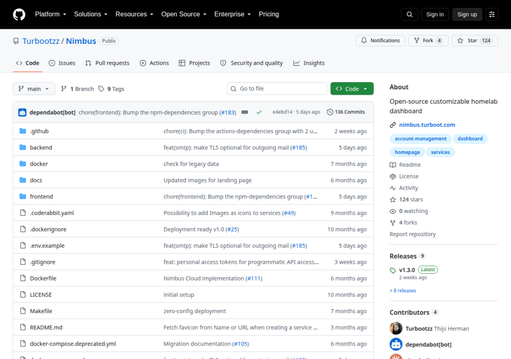The height and width of the screenshot is (359, 511).
Task: Select the homepage topic tag
Action: pyautogui.click(x=407, y=152)
